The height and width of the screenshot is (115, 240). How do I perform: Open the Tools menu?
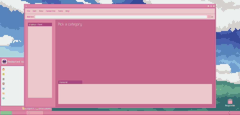[60, 11]
